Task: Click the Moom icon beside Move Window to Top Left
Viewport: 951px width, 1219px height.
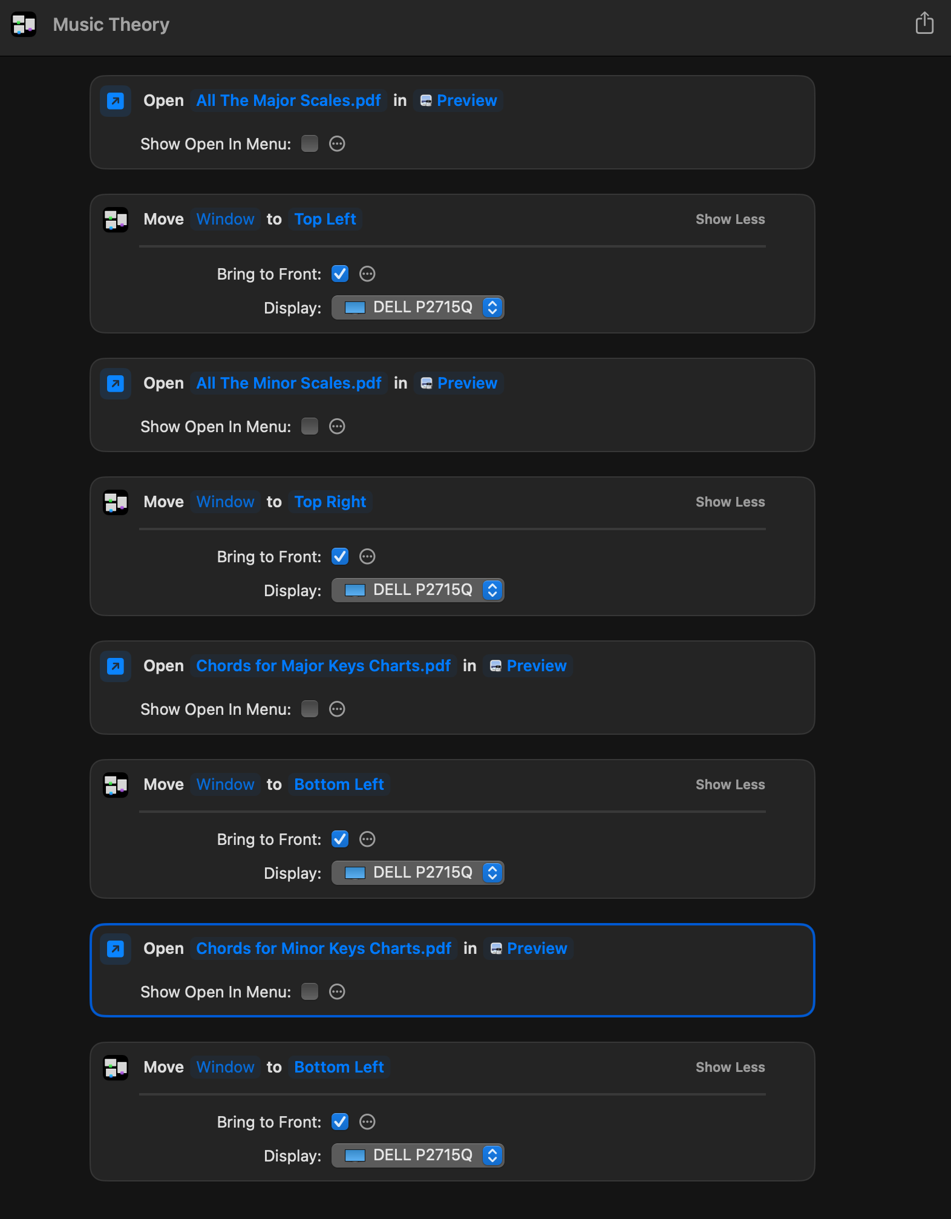Action: pos(116,219)
